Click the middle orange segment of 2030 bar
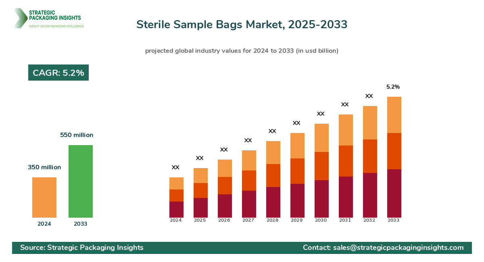The image size is (484, 262). [x=321, y=166]
